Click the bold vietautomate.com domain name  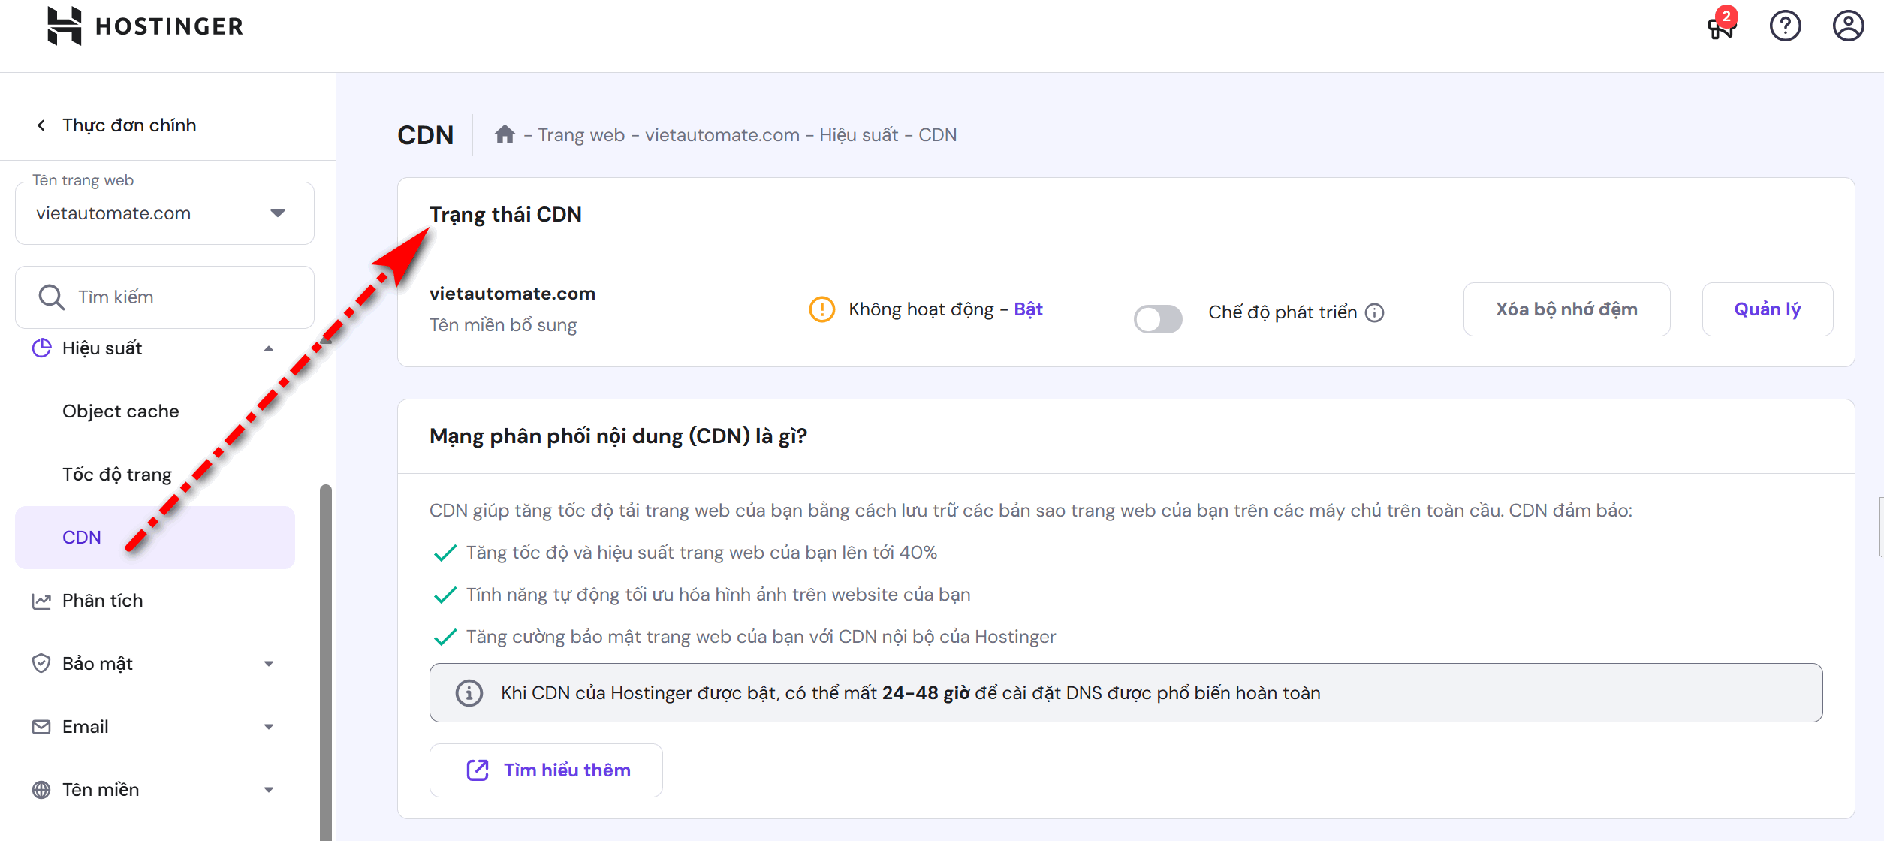tap(512, 294)
